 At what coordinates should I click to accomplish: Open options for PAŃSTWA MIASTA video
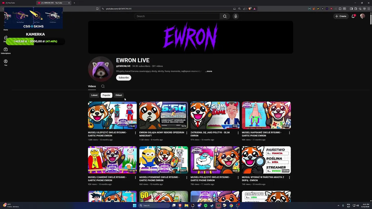[x=289, y=178]
